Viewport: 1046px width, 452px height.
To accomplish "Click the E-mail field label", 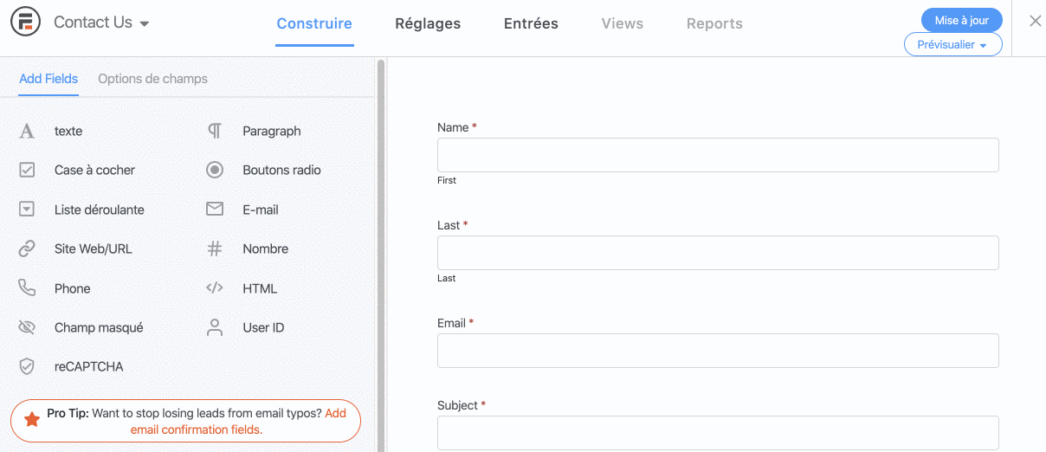I will coord(261,210).
